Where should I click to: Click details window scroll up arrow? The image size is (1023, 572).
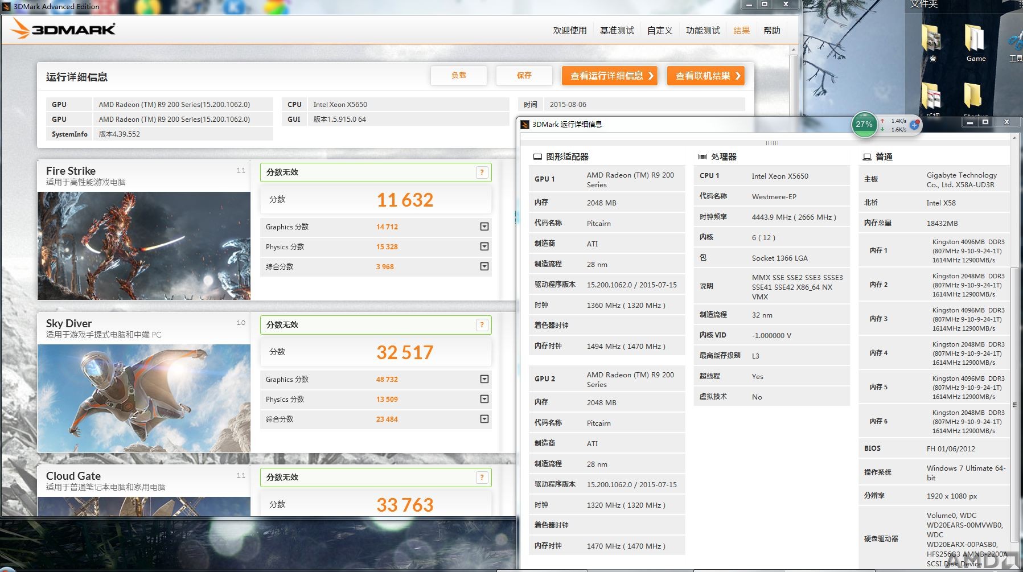1014,138
